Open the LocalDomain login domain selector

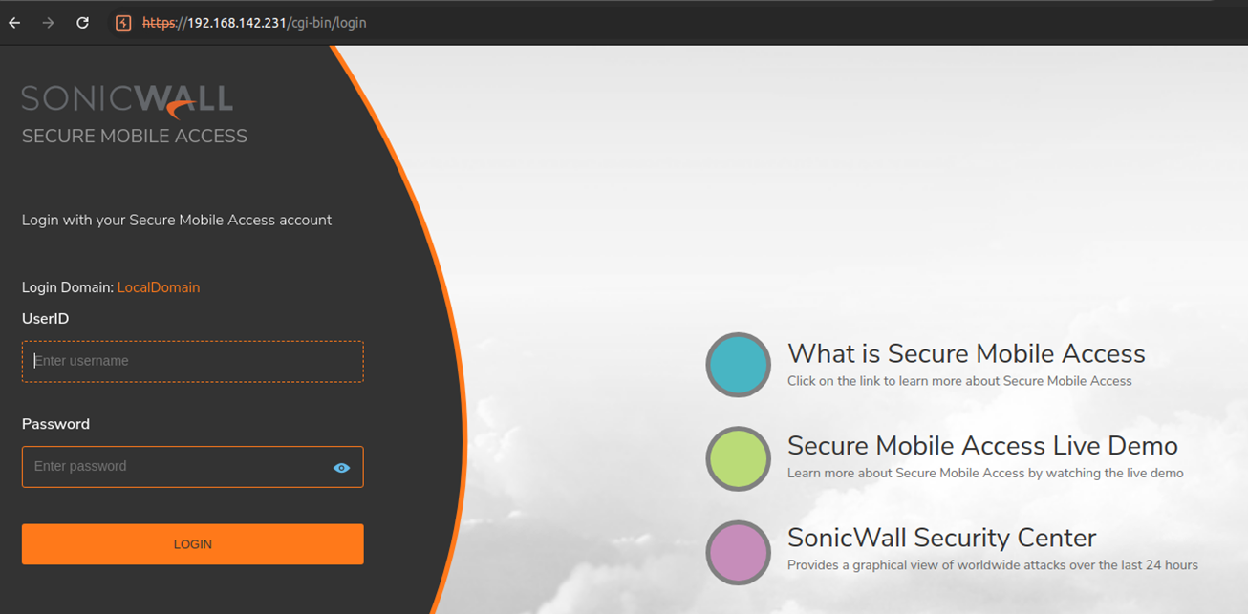(x=159, y=287)
